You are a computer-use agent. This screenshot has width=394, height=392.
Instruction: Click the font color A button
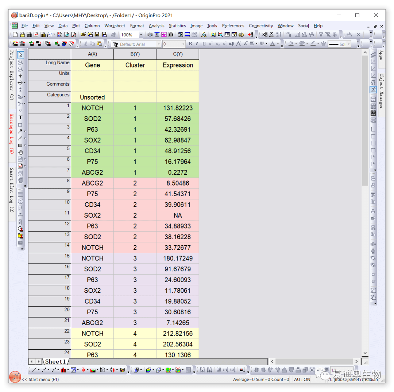273,44
